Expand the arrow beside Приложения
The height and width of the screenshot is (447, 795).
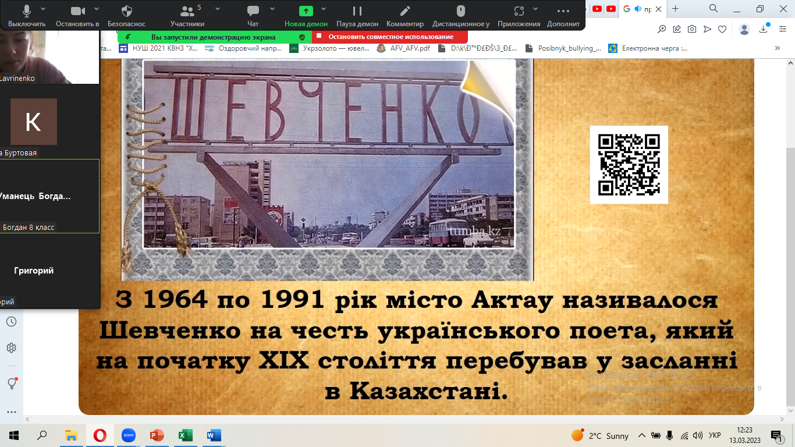point(534,9)
